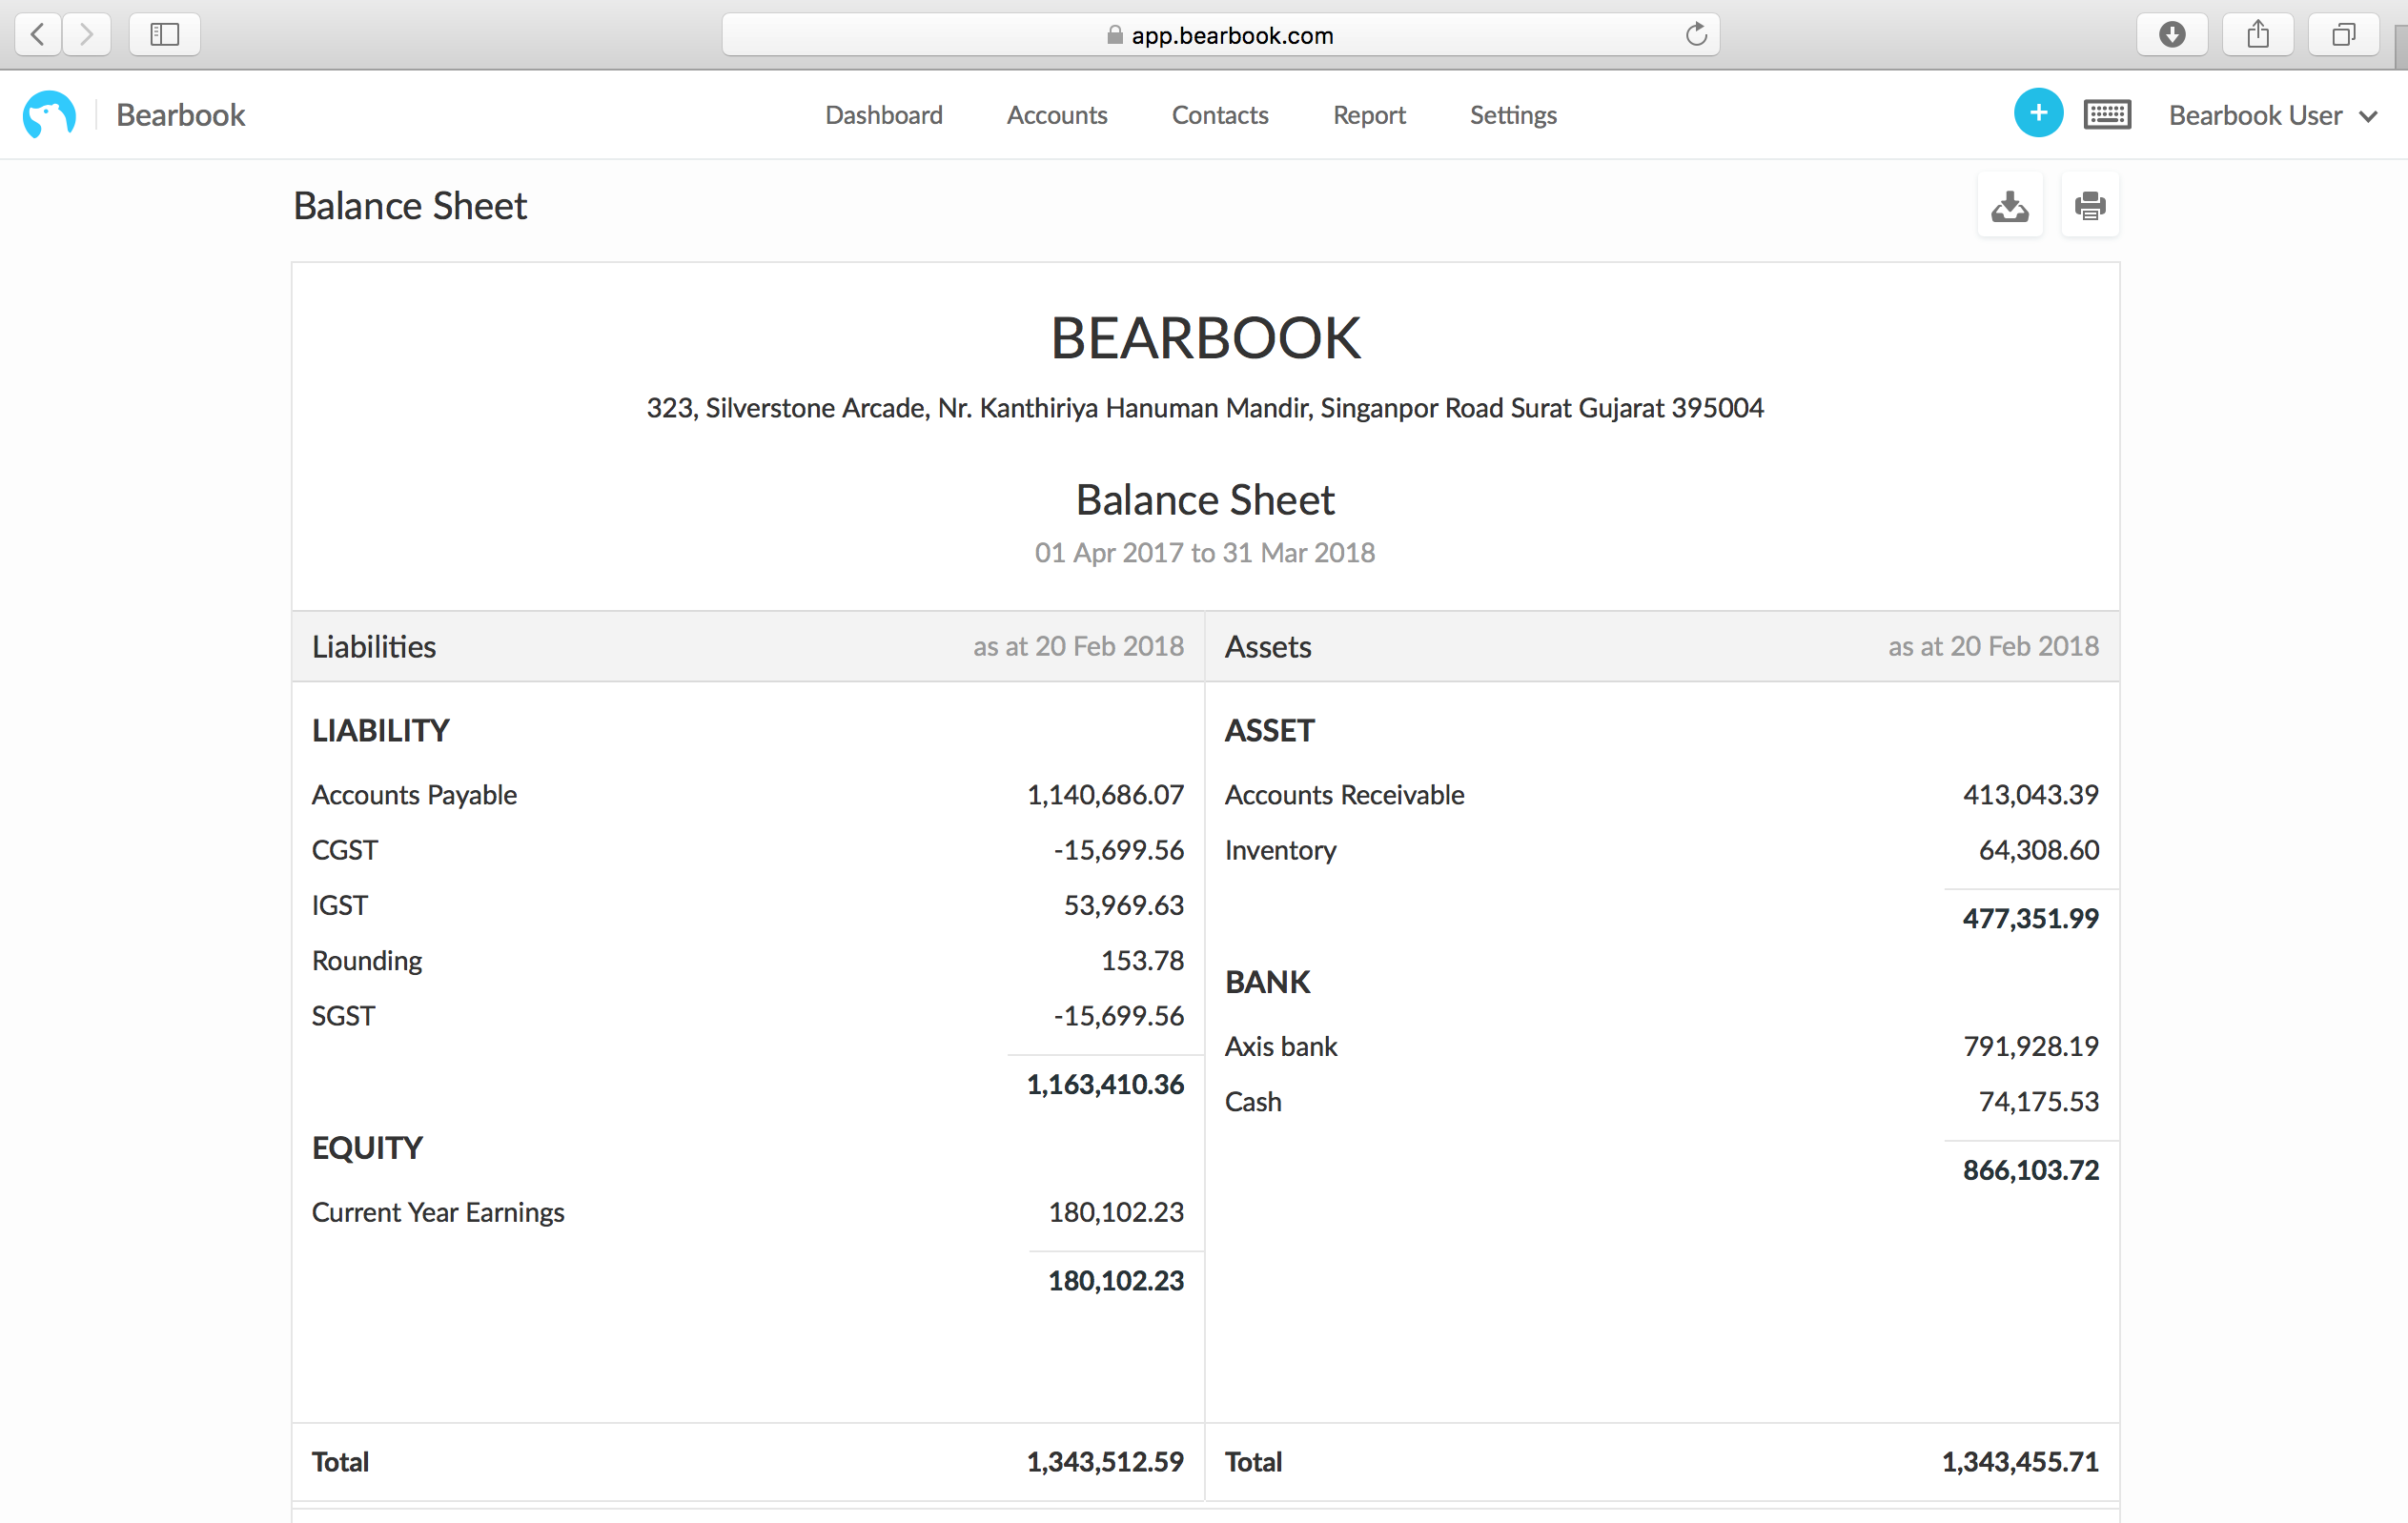Click the Bearbook bear logo icon
Image resolution: width=2408 pixels, height=1523 pixels.
click(49, 115)
